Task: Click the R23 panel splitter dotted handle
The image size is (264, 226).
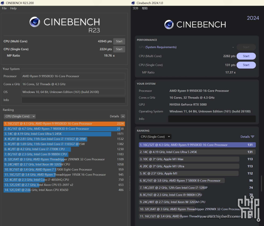Action: point(130,183)
